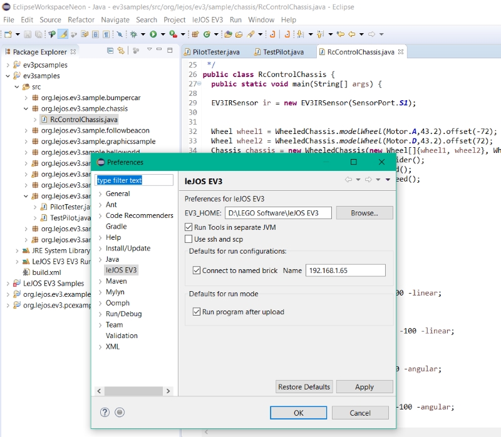Click the Open Type icon
Image resolution: width=501 pixels, height=437 pixels.
(x=228, y=34)
